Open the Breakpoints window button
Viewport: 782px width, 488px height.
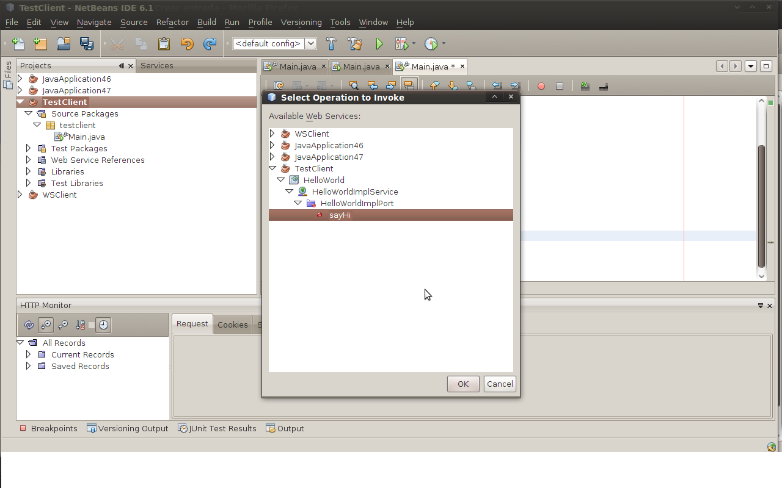coord(48,428)
